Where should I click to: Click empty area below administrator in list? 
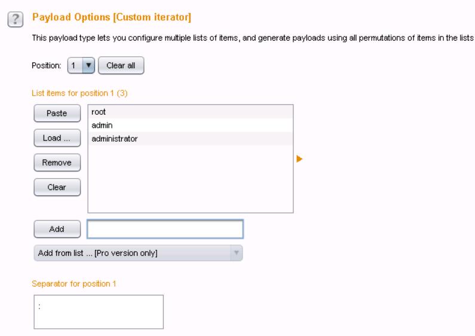(190, 179)
